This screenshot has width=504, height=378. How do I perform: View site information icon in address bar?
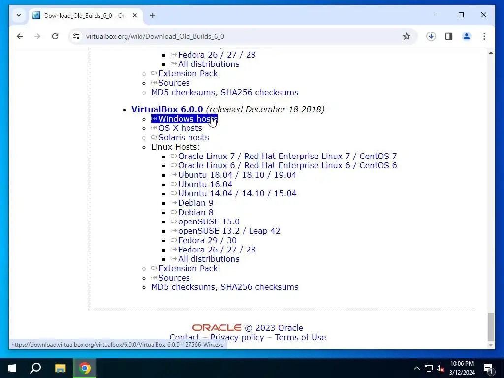click(76, 36)
